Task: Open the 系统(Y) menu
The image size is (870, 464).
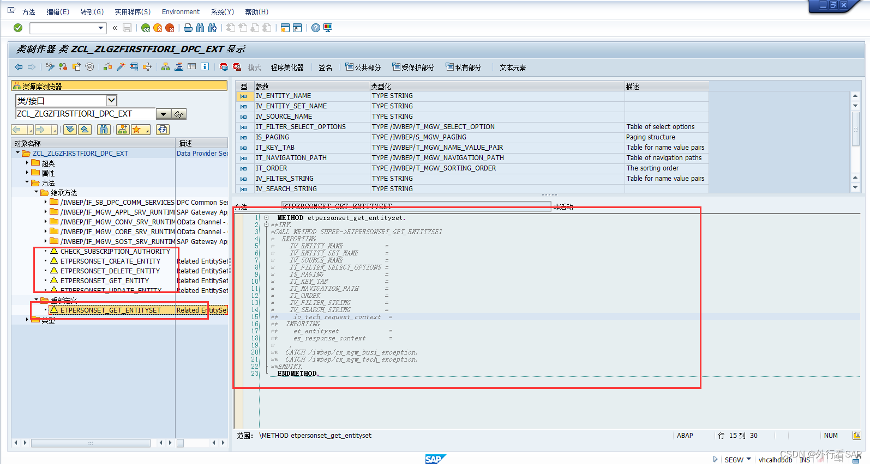Action: click(x=222, y=12)
